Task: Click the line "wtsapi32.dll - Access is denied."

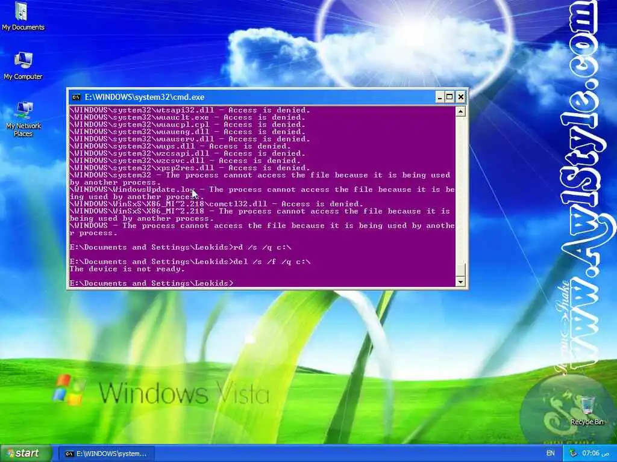Action: pos(190,110)
